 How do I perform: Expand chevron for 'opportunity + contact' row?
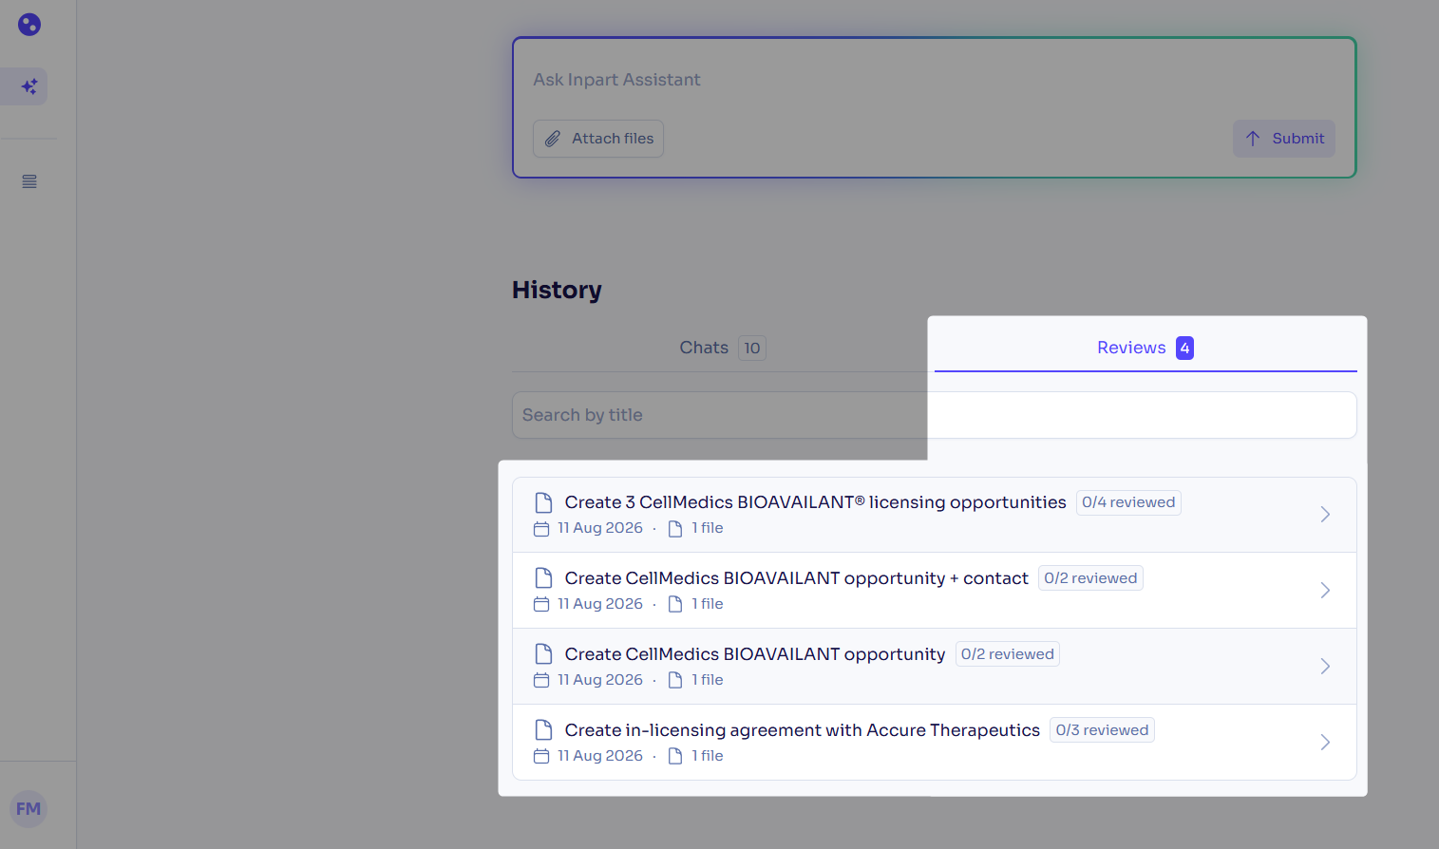(x=1325, y=591)
